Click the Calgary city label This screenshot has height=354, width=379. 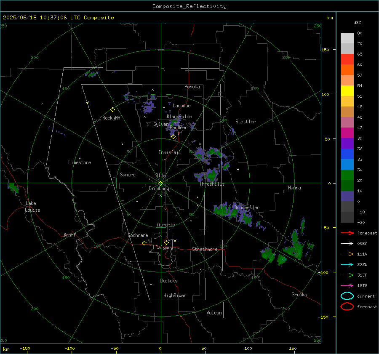point(164,248)
